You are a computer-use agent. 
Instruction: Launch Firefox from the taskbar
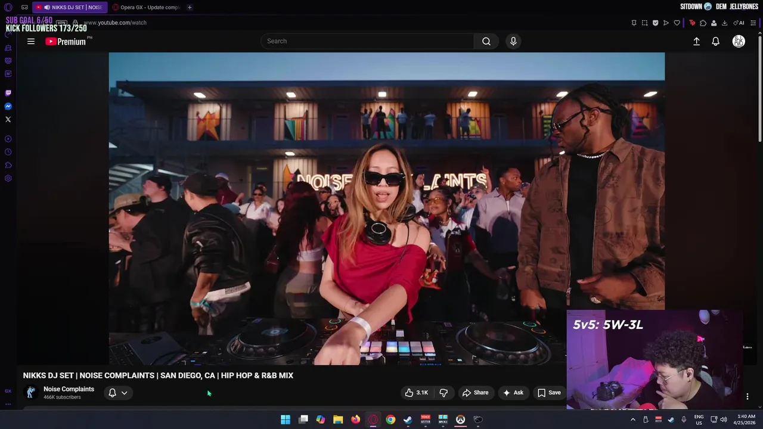[x=355, y=419]
